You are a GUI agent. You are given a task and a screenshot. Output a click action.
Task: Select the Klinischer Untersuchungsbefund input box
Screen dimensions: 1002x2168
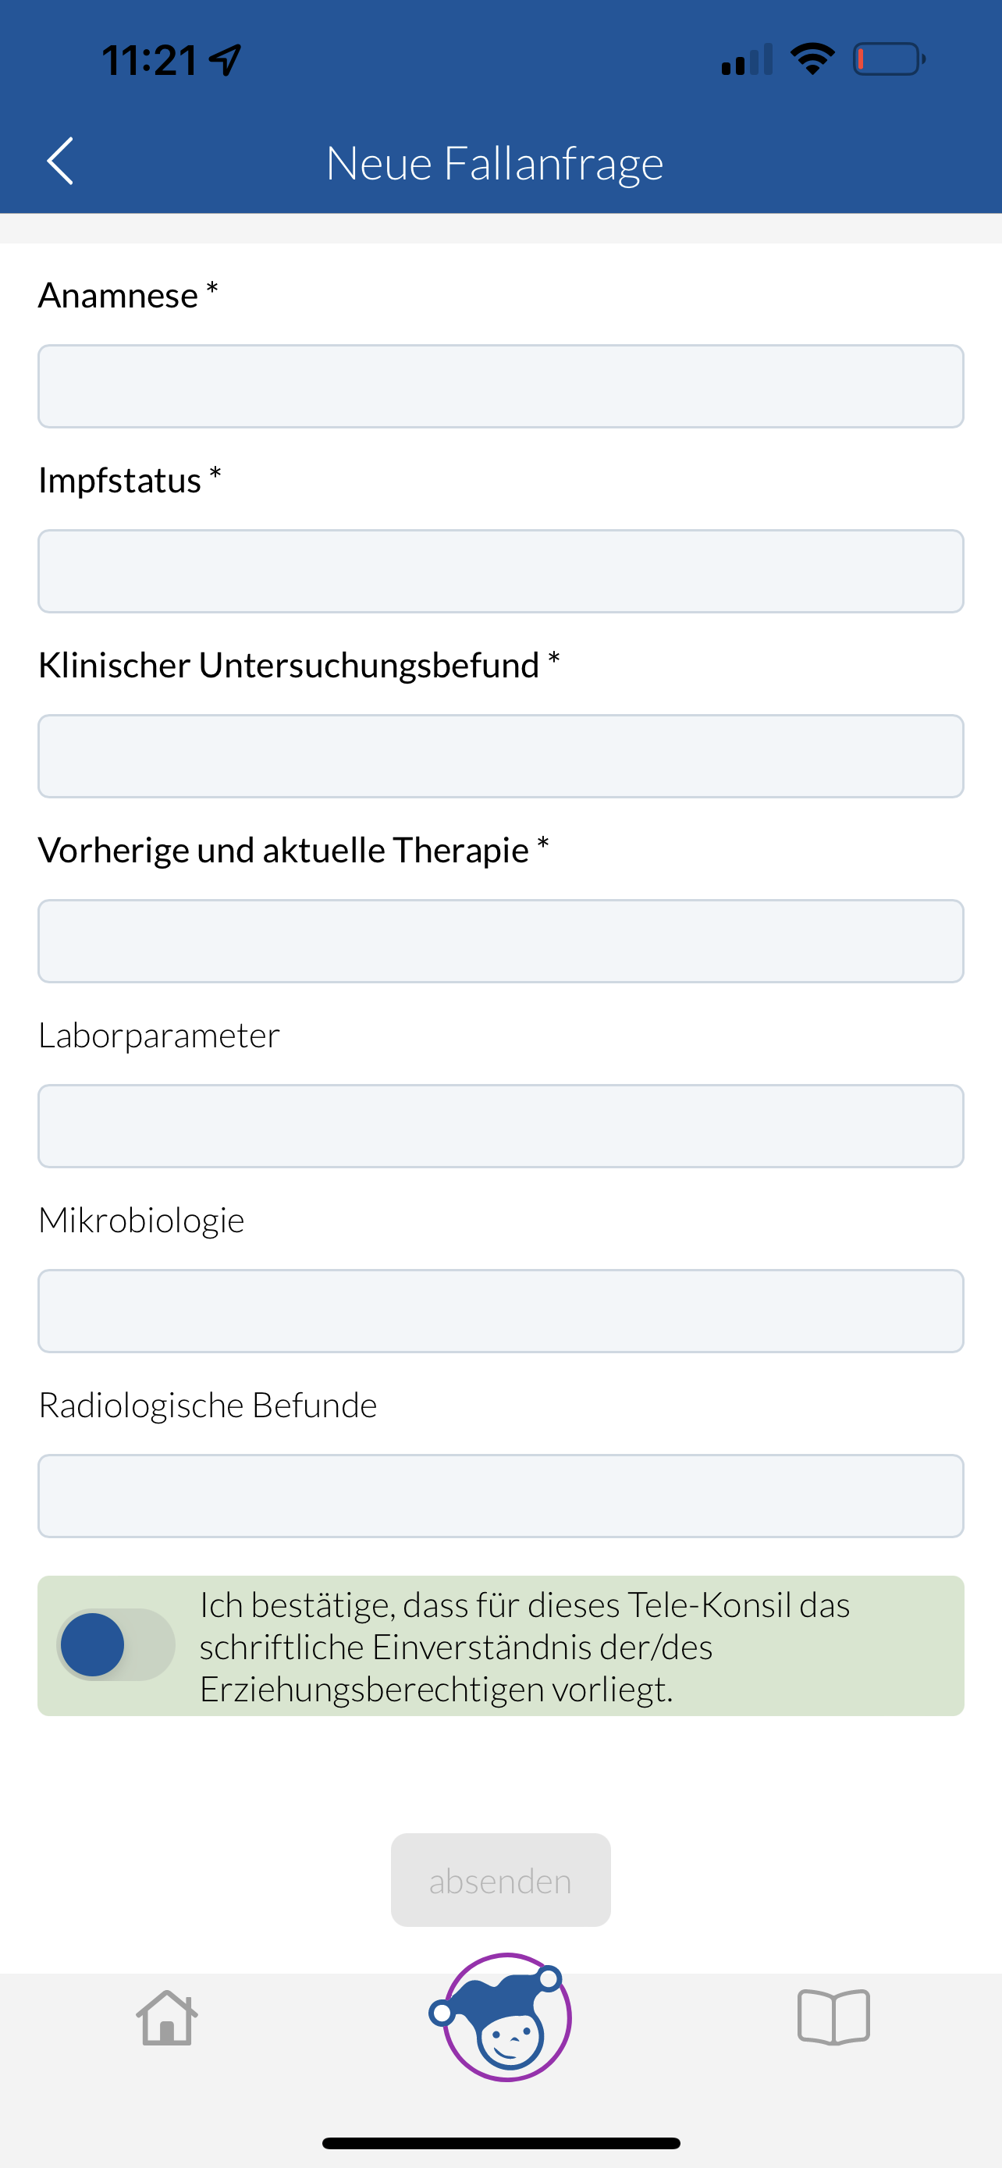click(x=500, y=755)
